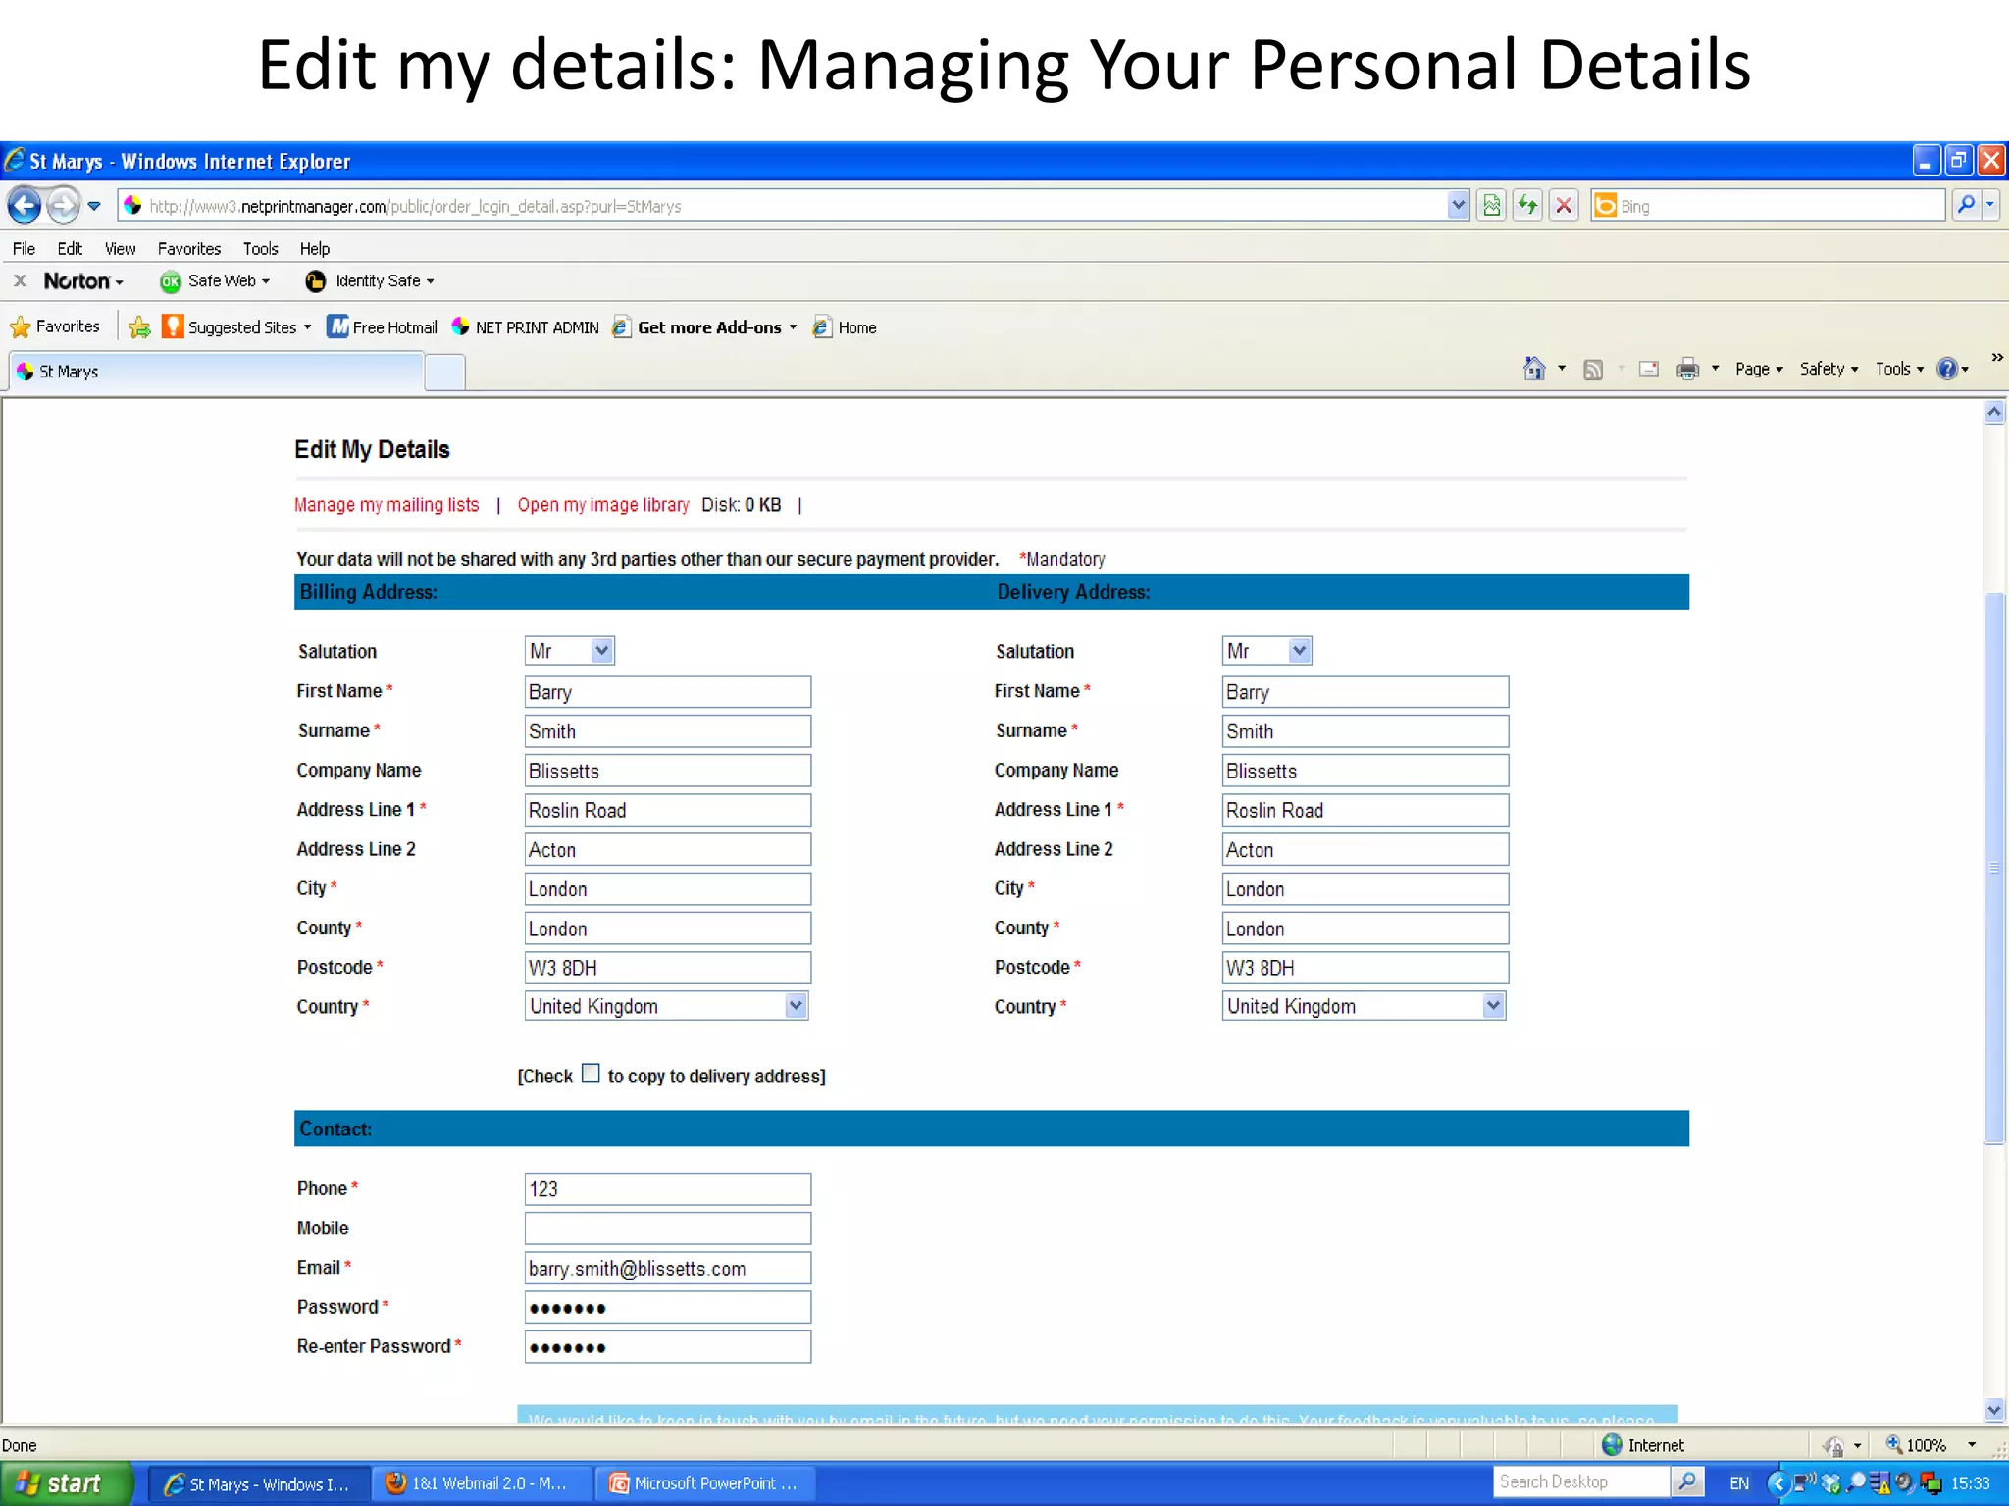2009x1506 pixels.
Task: Click the scrollbar down arrow
Action: tap(1994, 1410)
